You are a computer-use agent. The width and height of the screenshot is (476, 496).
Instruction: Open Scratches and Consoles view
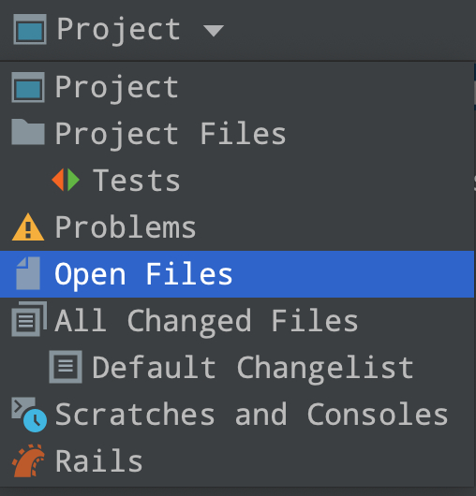[237, 414]
